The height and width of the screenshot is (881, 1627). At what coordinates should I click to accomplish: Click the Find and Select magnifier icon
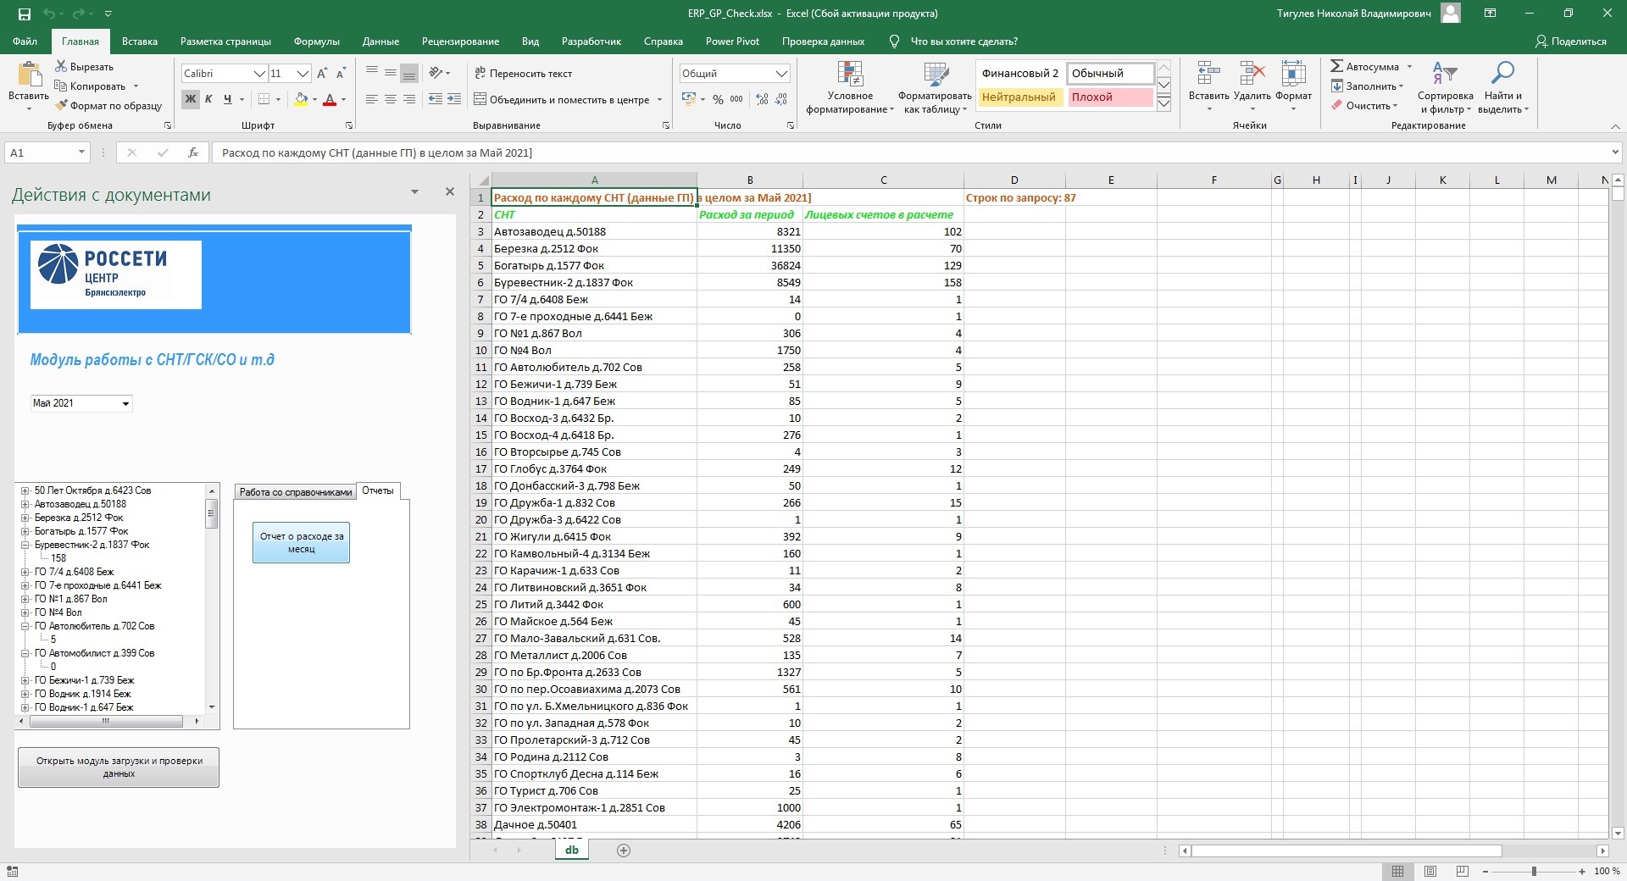[x=1502, y=74]
